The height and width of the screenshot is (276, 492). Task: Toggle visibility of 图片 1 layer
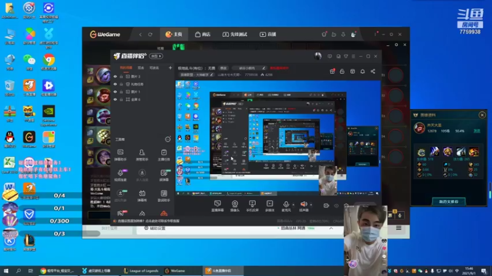pos(115,91)
